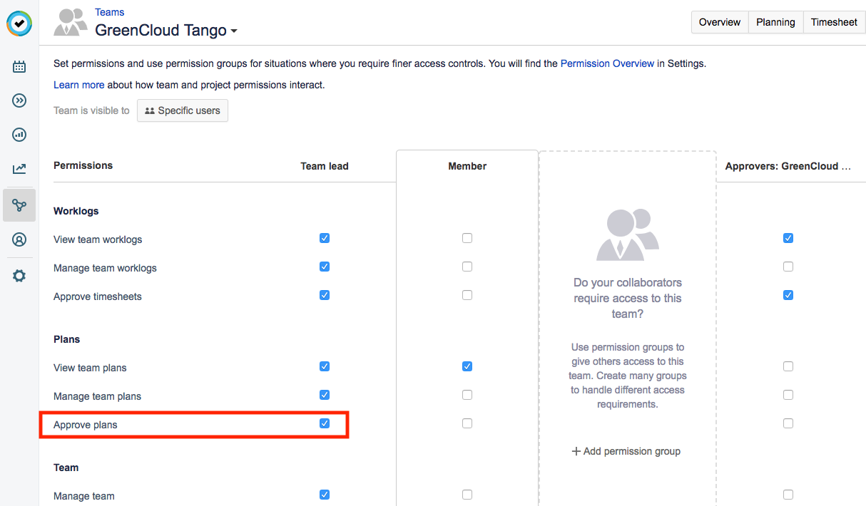Uncheck Approve plans for Team lead
This screenshot has width=866, height=506.
click(325, 423)
